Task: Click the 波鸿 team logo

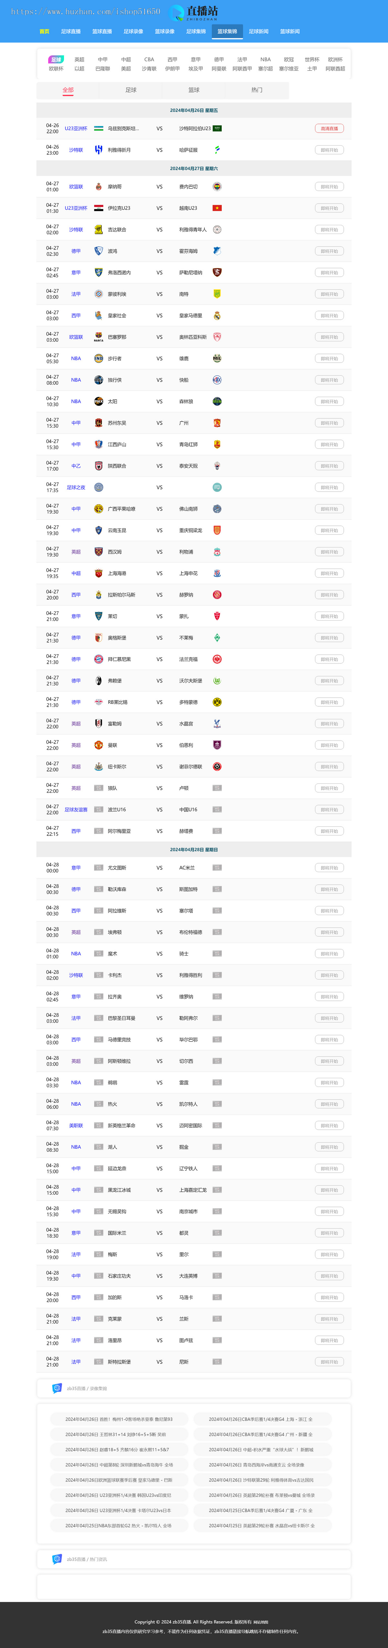Action: pos(98,251)
